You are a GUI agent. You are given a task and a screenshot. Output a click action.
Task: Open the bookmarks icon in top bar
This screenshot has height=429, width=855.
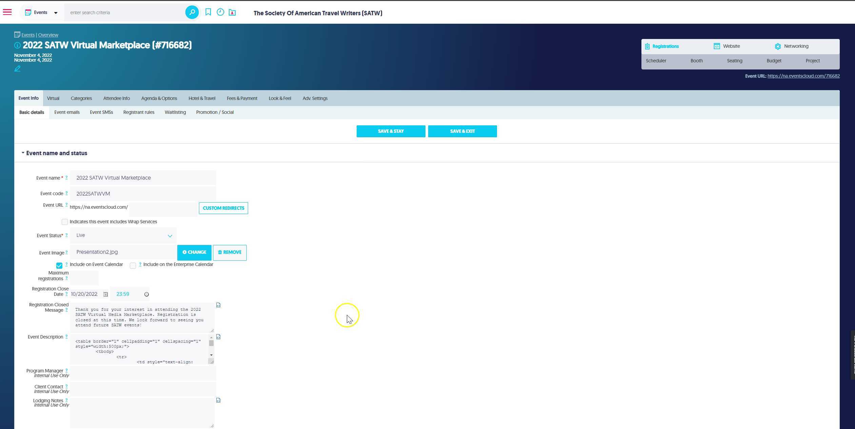click(x=208, y=12)
